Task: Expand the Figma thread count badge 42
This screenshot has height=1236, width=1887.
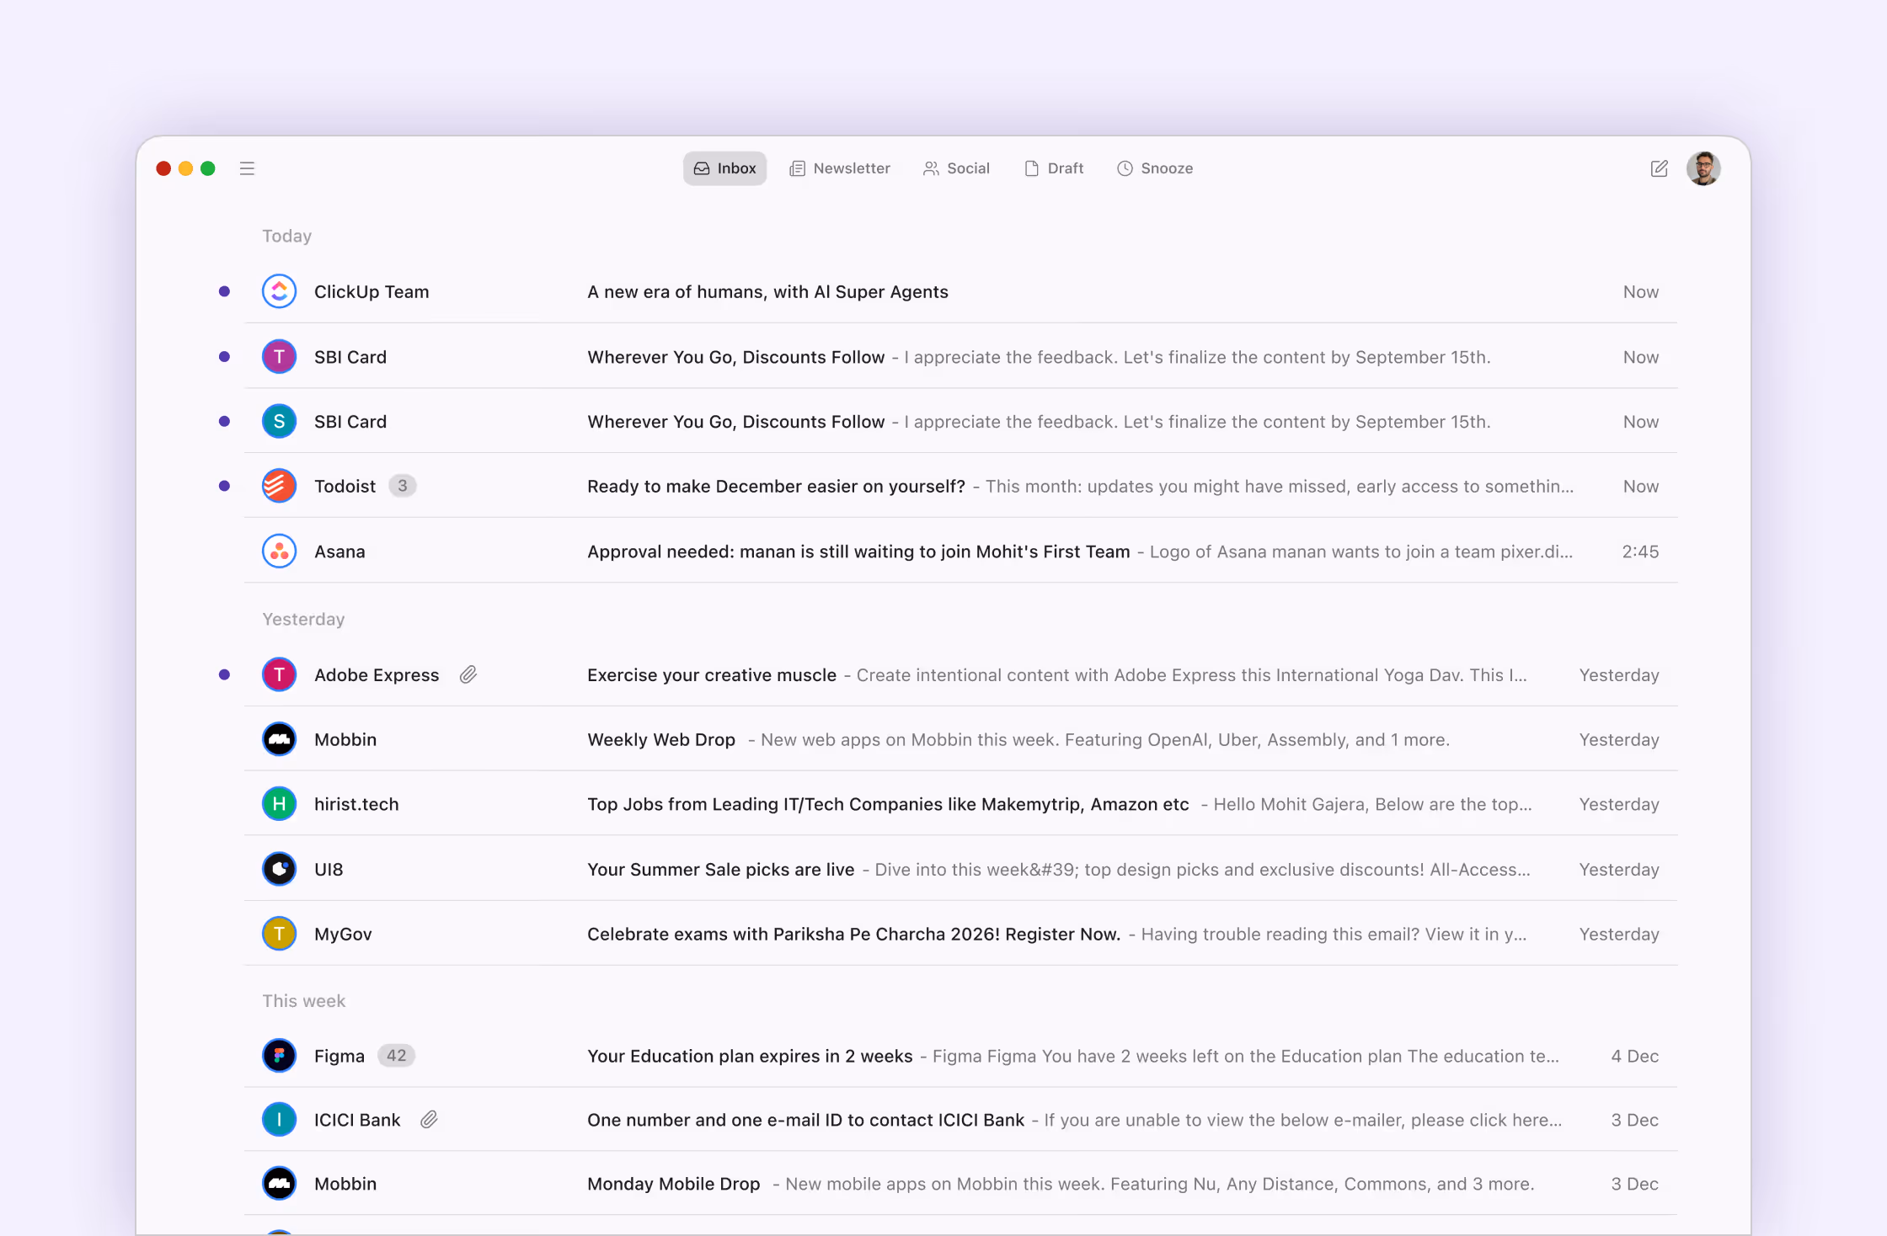Action: (x=397, y=1056)
